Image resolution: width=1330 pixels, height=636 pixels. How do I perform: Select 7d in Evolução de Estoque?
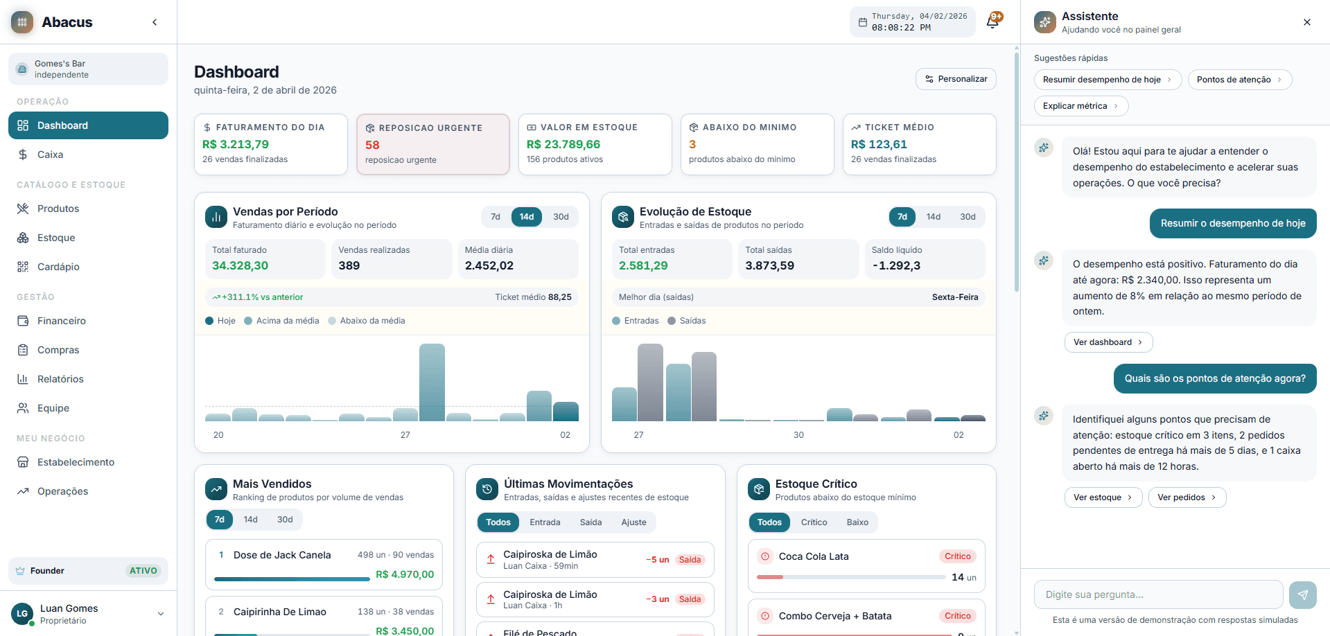pos(902,217)
